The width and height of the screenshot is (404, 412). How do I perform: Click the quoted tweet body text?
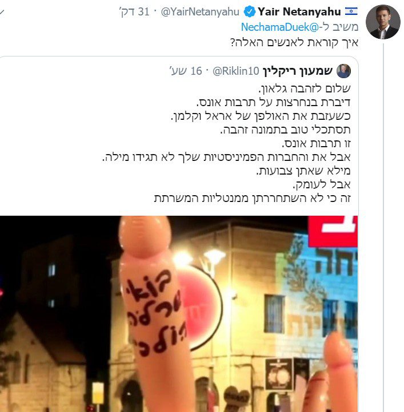226,143
